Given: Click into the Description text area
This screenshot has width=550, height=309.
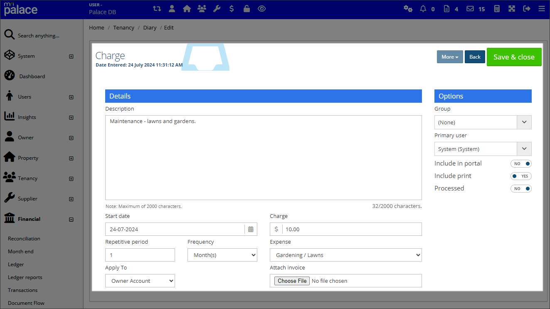Looking at the screenshot, I should point(264,158).
